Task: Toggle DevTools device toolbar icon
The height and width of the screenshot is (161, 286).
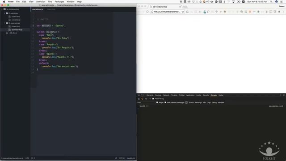Action: click(x=142, y=95)
